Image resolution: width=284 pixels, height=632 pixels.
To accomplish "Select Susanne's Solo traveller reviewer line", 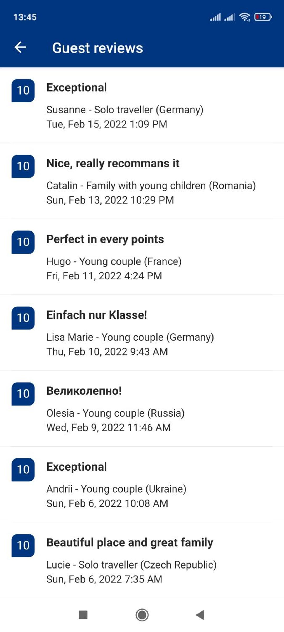I will coord(125,110).
